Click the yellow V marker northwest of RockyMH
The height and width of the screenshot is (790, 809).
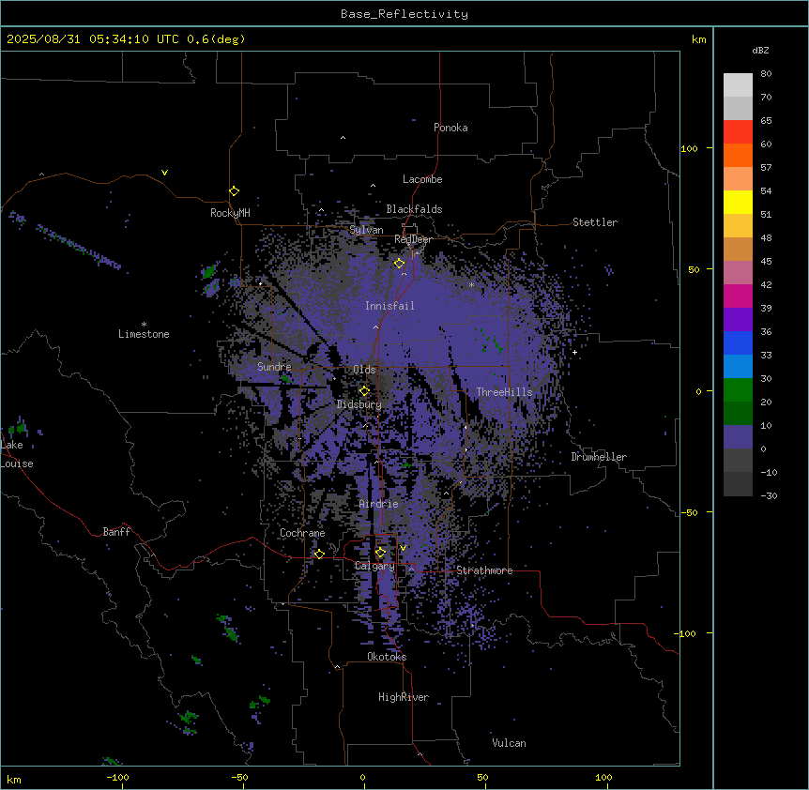164,173
